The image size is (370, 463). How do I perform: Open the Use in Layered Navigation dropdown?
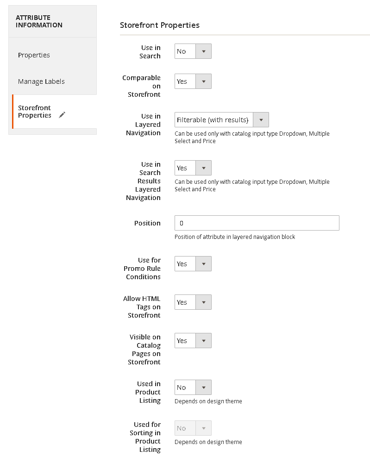point(221,119)
